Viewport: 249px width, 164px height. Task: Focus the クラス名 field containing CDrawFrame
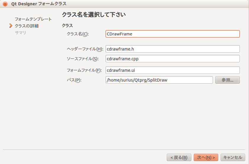pyautogui.click(x=173, y=34)
